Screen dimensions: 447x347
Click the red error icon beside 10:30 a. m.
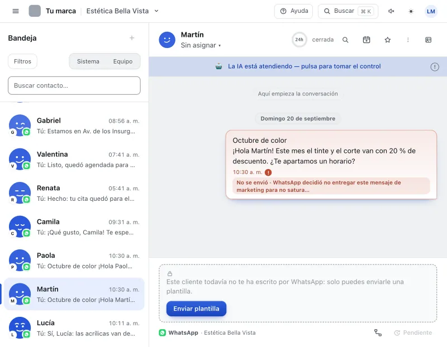pos(268,172)
